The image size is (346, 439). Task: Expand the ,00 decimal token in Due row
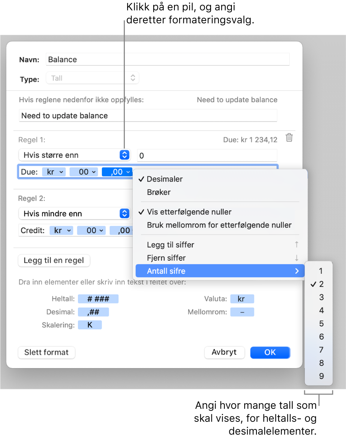[x=117, y=172]
